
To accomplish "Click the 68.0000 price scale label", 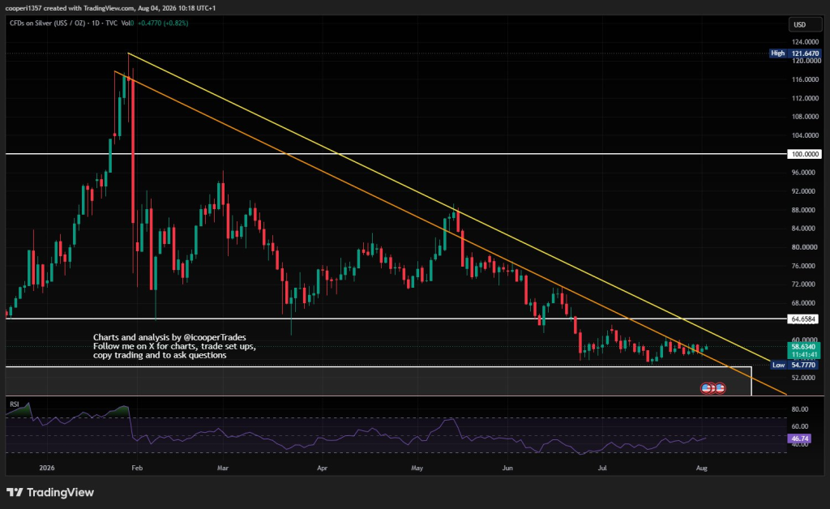I will point(805,303).
